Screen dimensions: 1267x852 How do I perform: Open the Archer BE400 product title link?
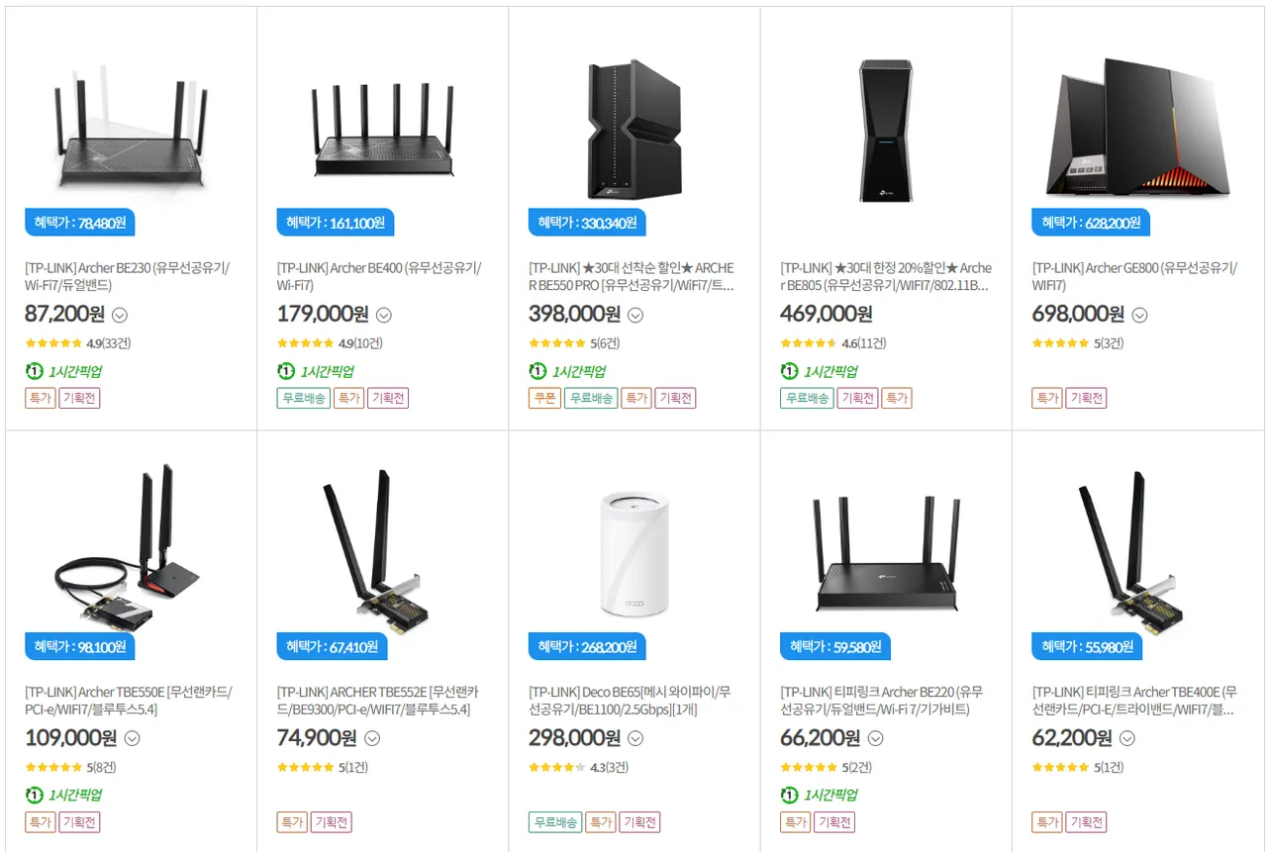379,276
